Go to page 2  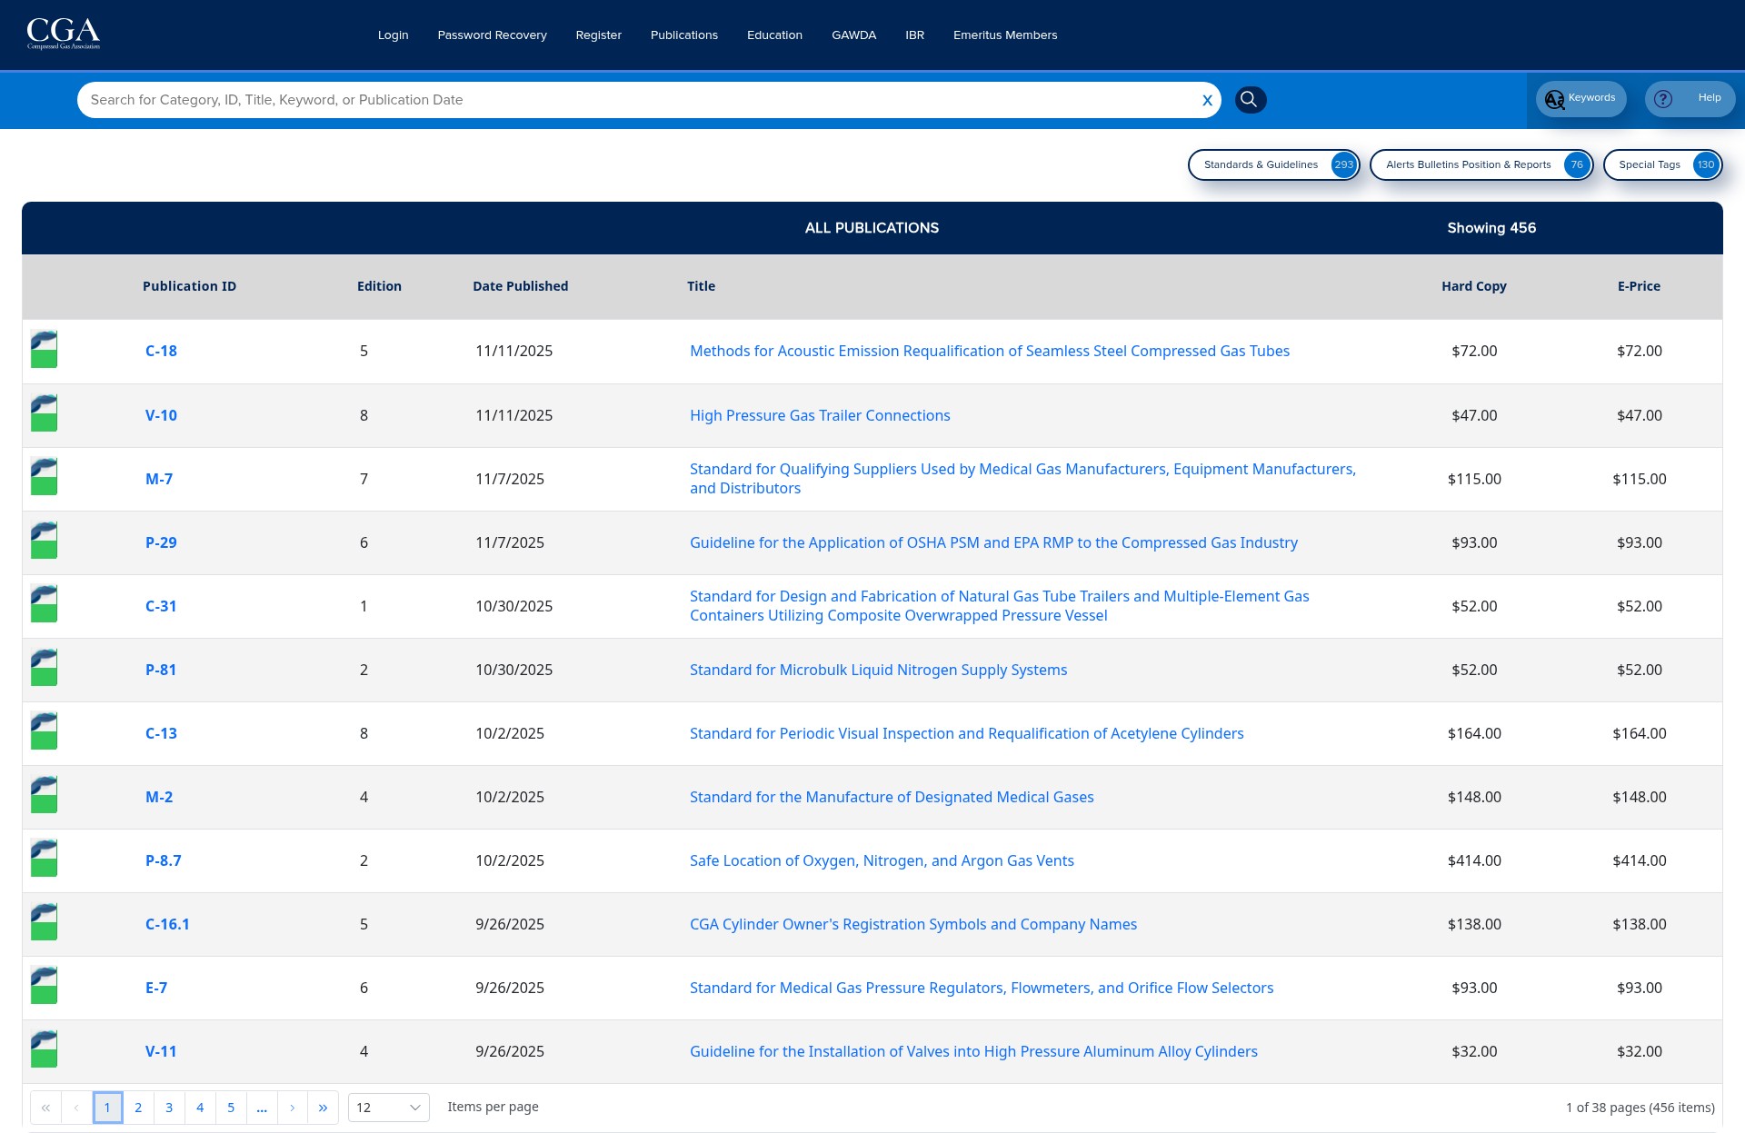coord(138,1108)
